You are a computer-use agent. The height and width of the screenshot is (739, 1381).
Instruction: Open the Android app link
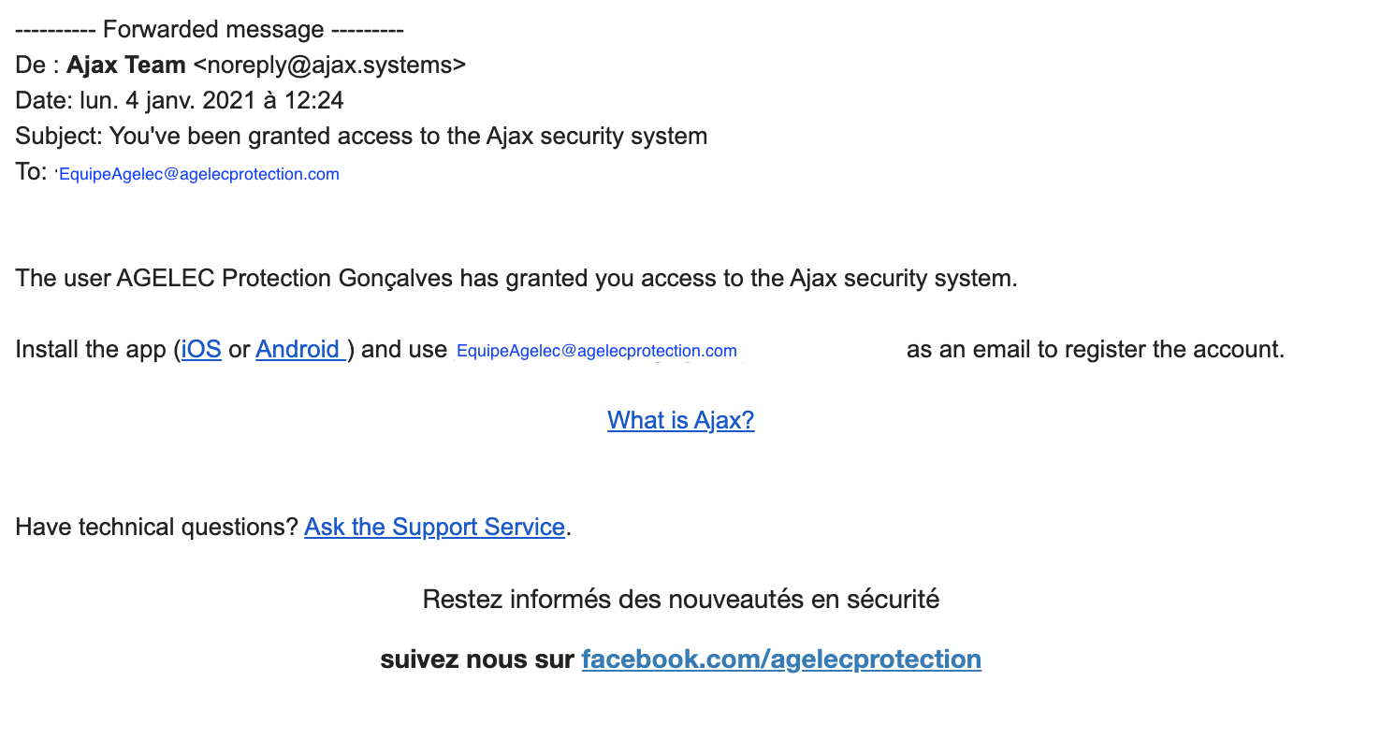298,350
